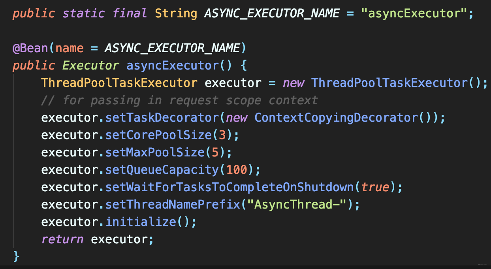Image resolution: width=491 pixels, height=269 pixels.
Task: Click the "for passing in request scope context" comment
Action: point(179,100)
